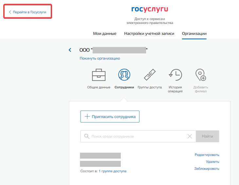Click the Добавить филиал label
239x185 pixels.
[201, 89]
